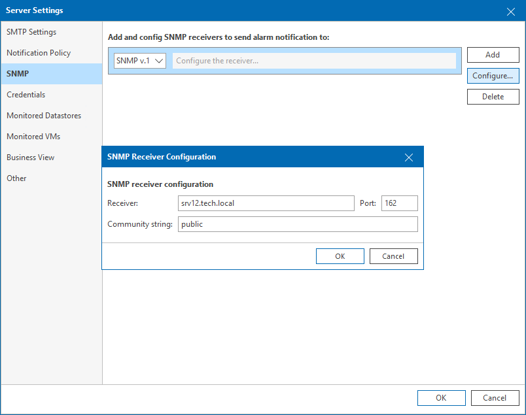Click the Server Settings Cancel button

click(494, 398)
